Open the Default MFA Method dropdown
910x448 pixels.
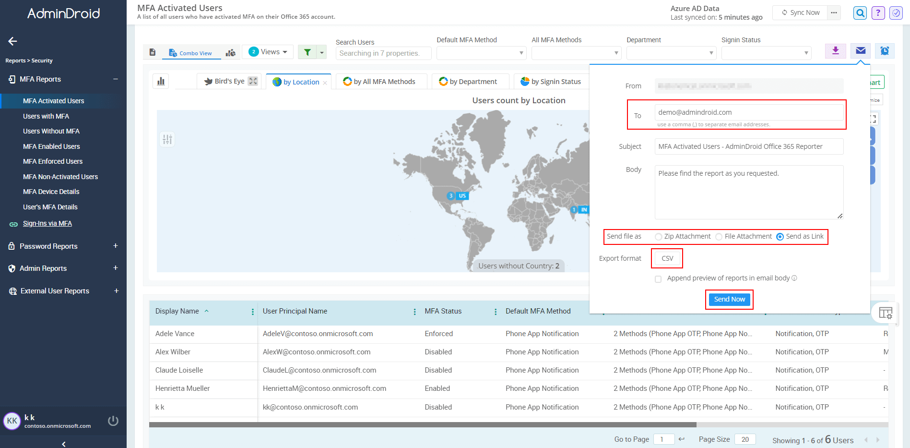pyautogui.click(x=481, y=53)
